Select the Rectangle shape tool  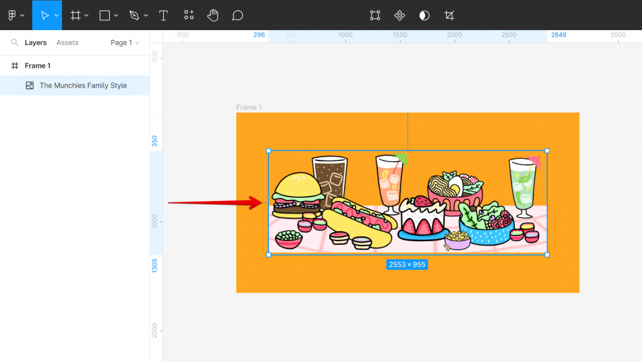(103, 15)
